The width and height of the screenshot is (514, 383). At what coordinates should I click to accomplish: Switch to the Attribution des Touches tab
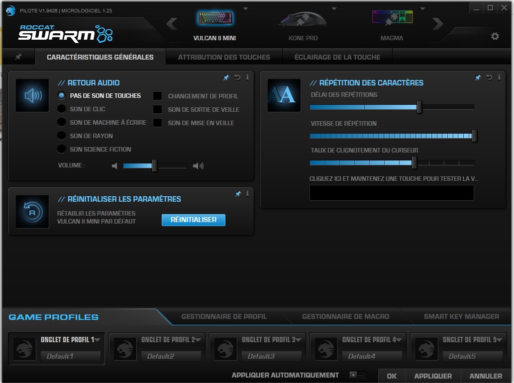coord(222,57)
